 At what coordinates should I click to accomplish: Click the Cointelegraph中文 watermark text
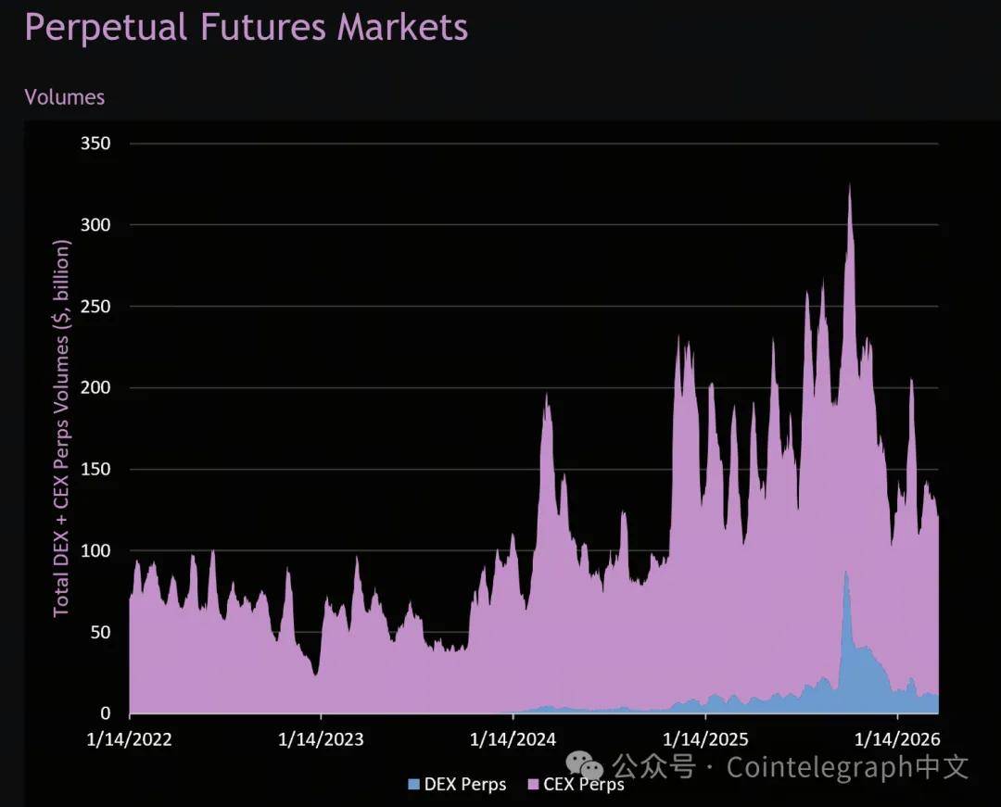pos(847,767)
